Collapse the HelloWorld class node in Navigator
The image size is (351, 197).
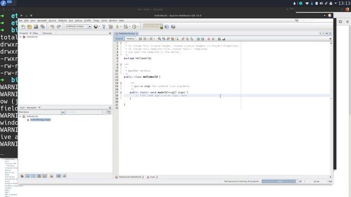pyautogui.click(x=20, y=117)
